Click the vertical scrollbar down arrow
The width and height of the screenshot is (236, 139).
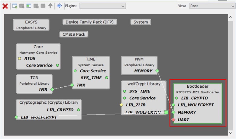[x=231, y=133]
